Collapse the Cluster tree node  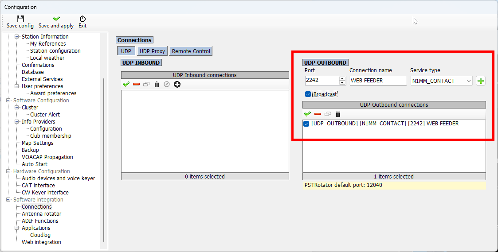[17, 107]
